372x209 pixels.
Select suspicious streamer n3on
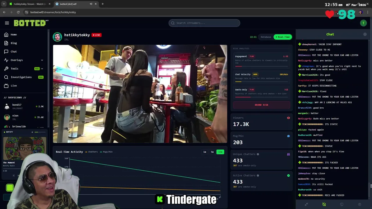(x=24, y=117)
